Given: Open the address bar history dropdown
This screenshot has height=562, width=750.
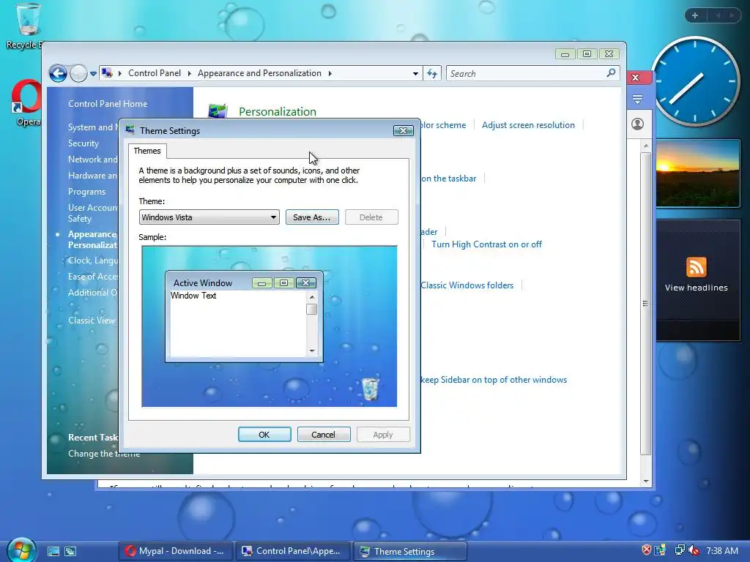Looking at the screenshot, I should click(415, 74).
